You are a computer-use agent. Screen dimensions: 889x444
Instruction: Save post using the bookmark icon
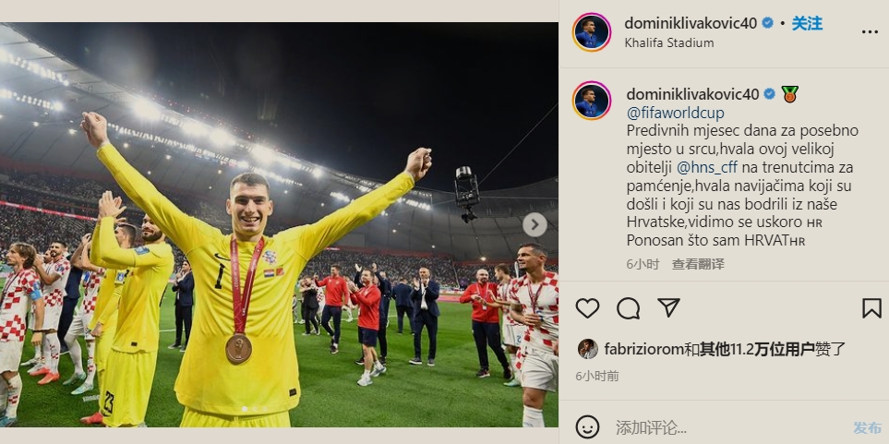(x=871, y=308)
